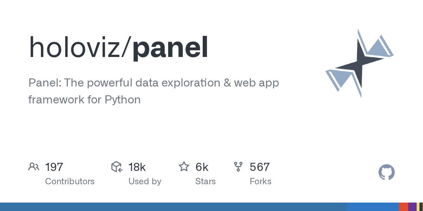Click the star icon
Image resolution: width=423 pixels, height=211 pixels.
pos(184,167)
